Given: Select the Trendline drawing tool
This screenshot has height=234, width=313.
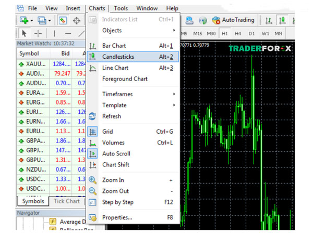Looking at the screenshot, I should pyautogui.click(x=81, y=33).
